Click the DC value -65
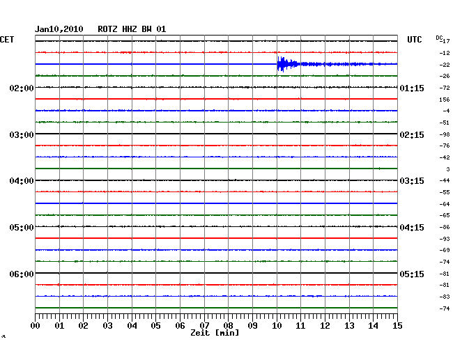The height and width of the screenshot is (344, 453). tap(445, 215)
